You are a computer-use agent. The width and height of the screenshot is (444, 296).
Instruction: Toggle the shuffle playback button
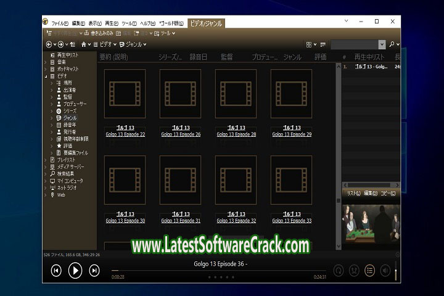354,271
